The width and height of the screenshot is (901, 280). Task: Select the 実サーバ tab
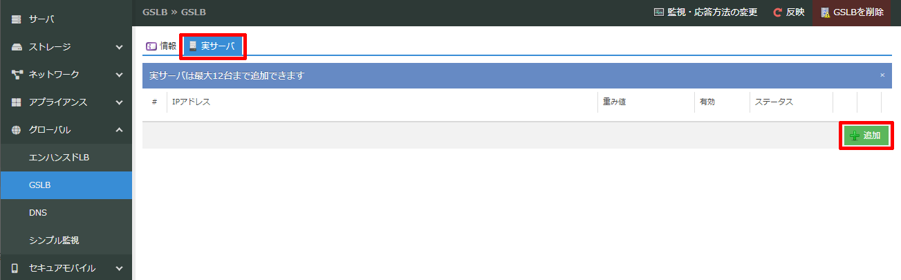(212, 46)
